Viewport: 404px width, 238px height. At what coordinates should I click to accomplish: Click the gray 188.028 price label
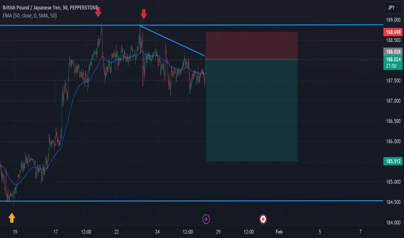[393, 52]
